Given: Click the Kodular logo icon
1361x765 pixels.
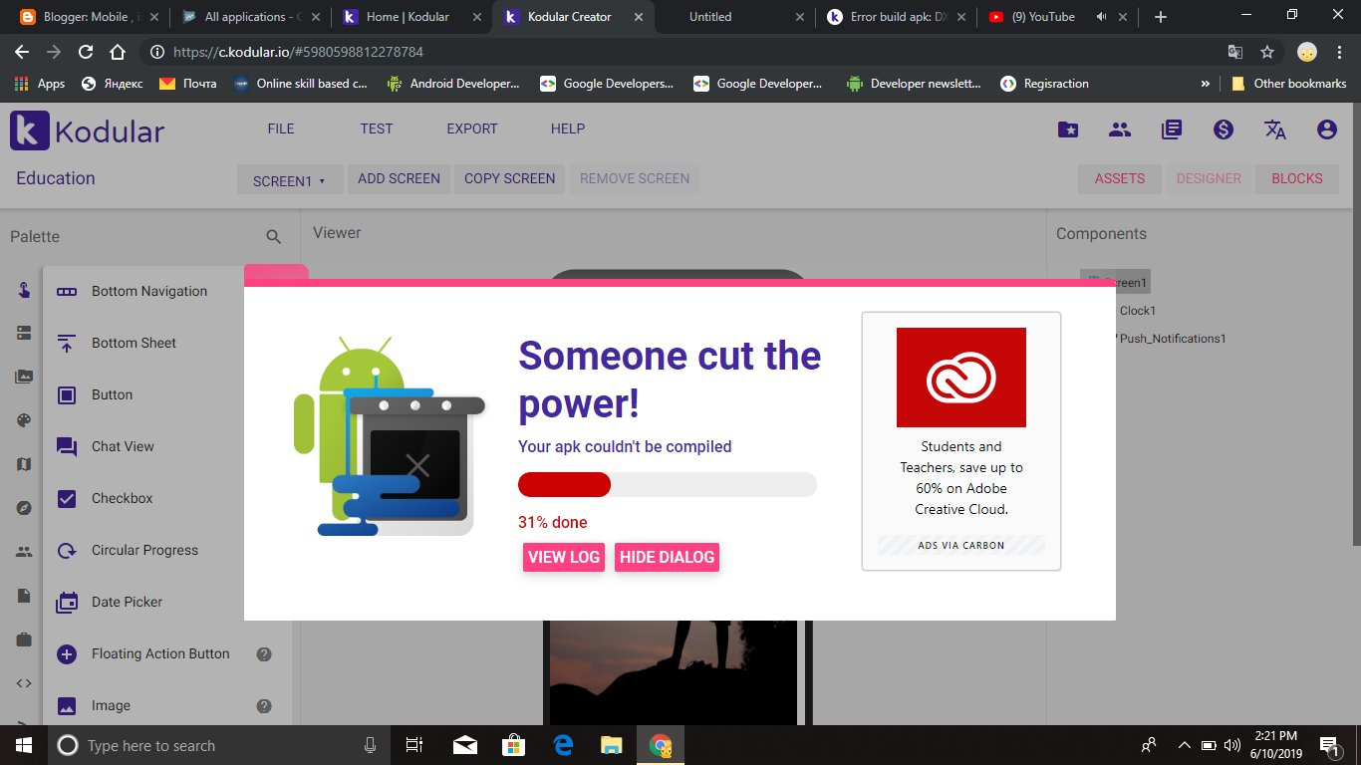Looking at the screenshot, I should click(x=30, y=130).
